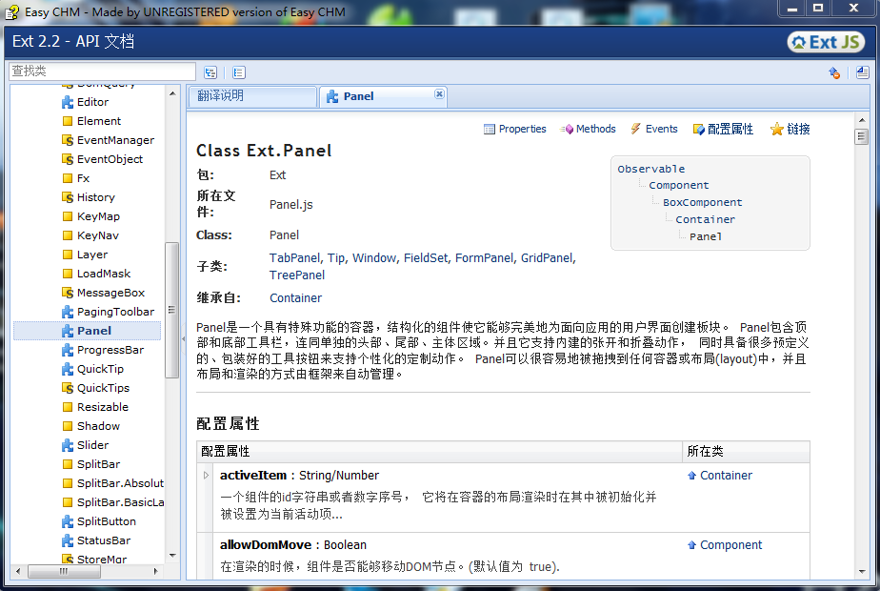The image size is (880, 591).
Task: Open the GridPanel subclass link
Action: point(547,258)
